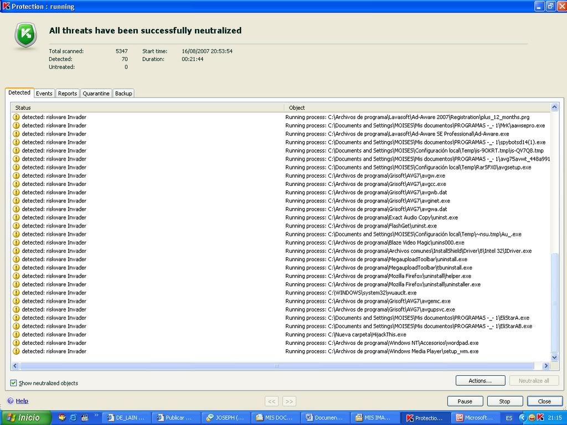Click the list's scroll up arrow
Viewport: 567px width, 425px height.
(554, 107)
